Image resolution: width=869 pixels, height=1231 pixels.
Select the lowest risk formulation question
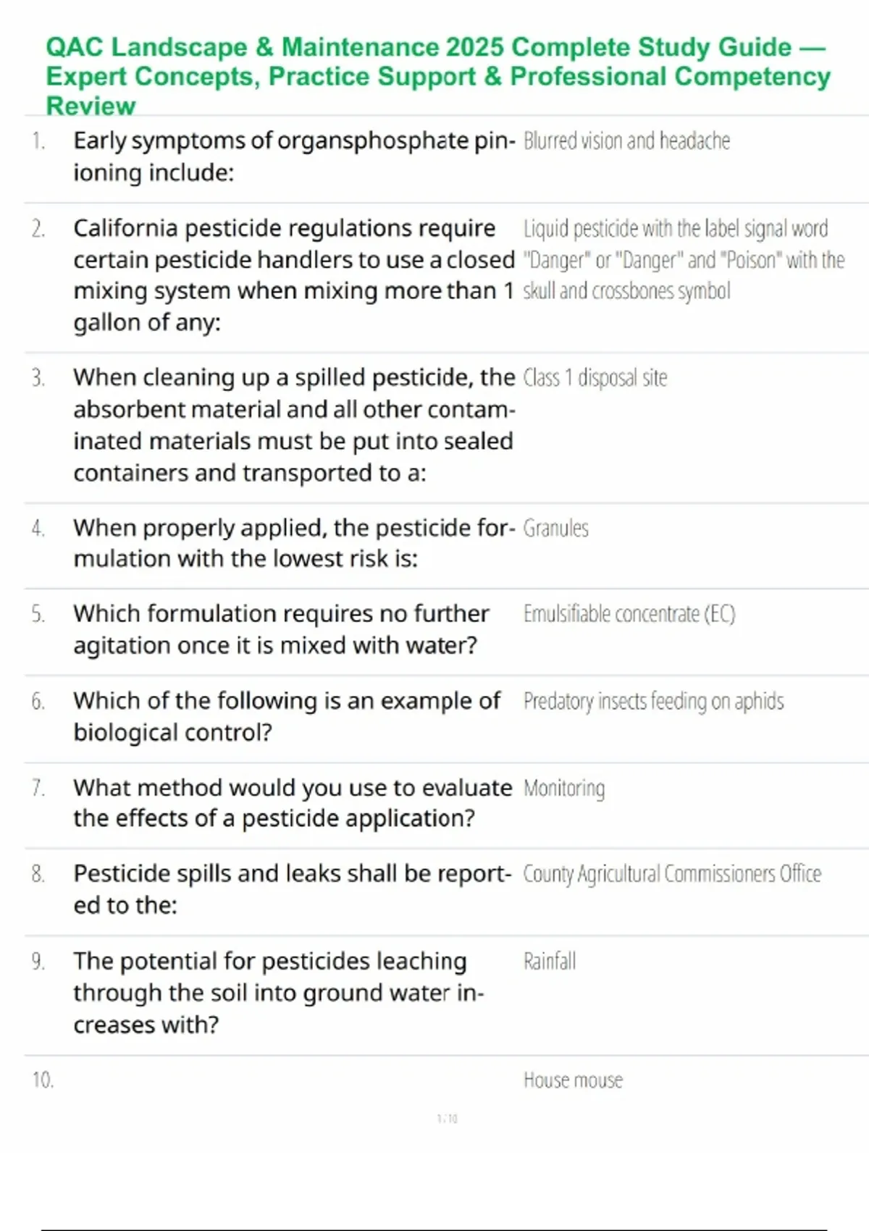293,543
